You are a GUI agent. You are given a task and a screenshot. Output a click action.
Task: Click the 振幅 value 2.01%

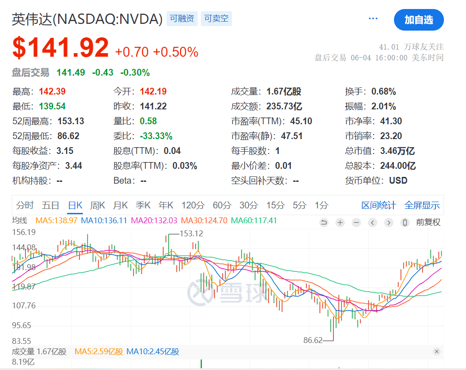pos(384,106)
